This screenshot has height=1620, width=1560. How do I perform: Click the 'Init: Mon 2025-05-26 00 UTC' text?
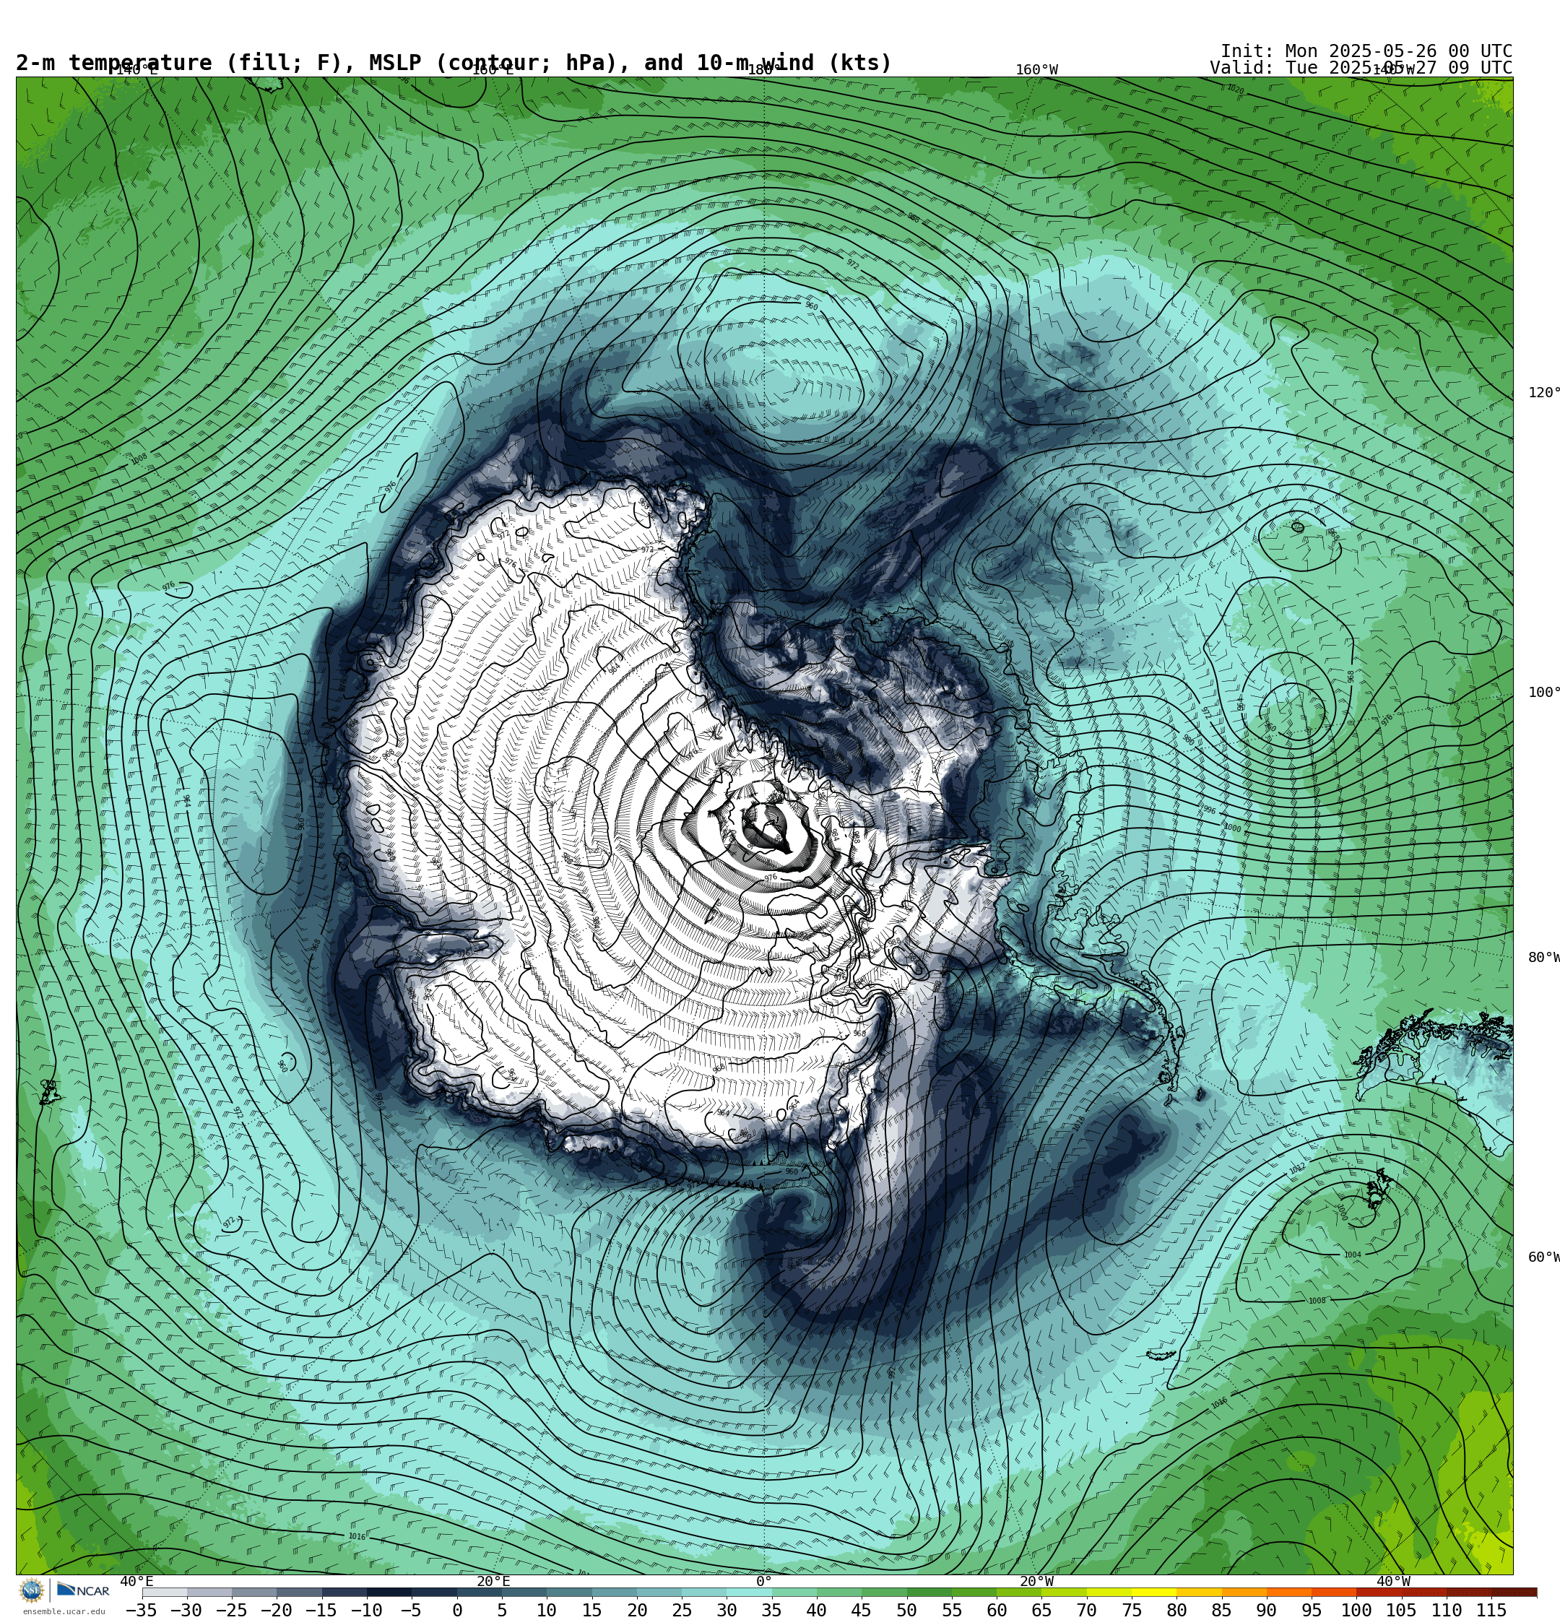pyautogui.click(x=1366, y=51)
